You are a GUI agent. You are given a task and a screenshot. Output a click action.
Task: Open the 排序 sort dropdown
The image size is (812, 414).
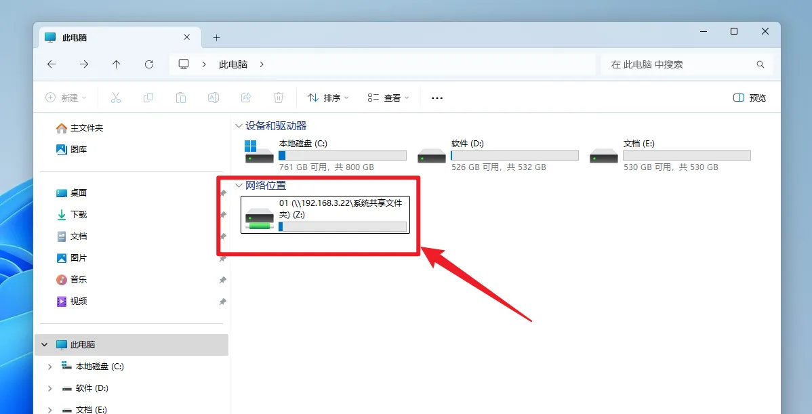tap(328, 98)
